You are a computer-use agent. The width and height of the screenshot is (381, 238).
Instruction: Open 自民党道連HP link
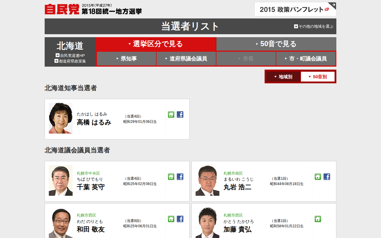70,55
